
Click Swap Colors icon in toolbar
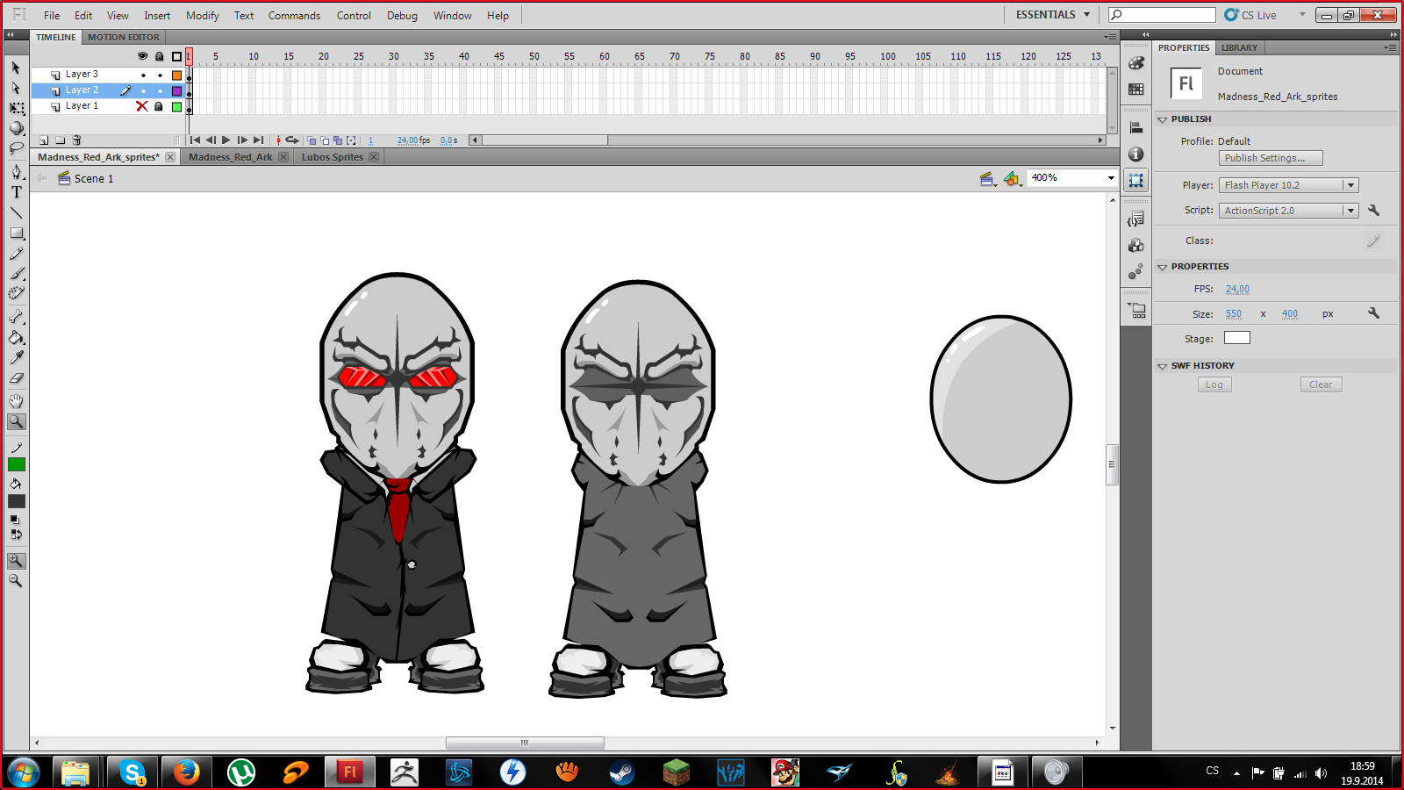[x=17, y=534]
